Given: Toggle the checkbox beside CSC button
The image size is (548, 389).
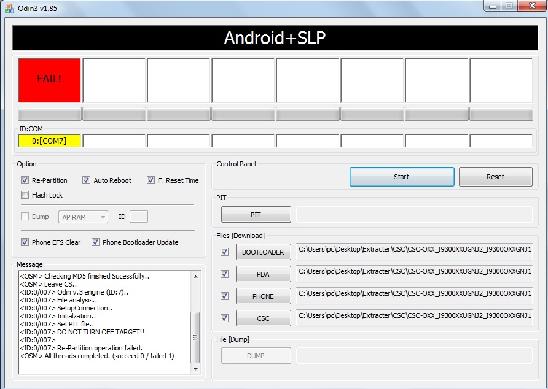Looking at the screenshot, I should [x=225, y=318].
